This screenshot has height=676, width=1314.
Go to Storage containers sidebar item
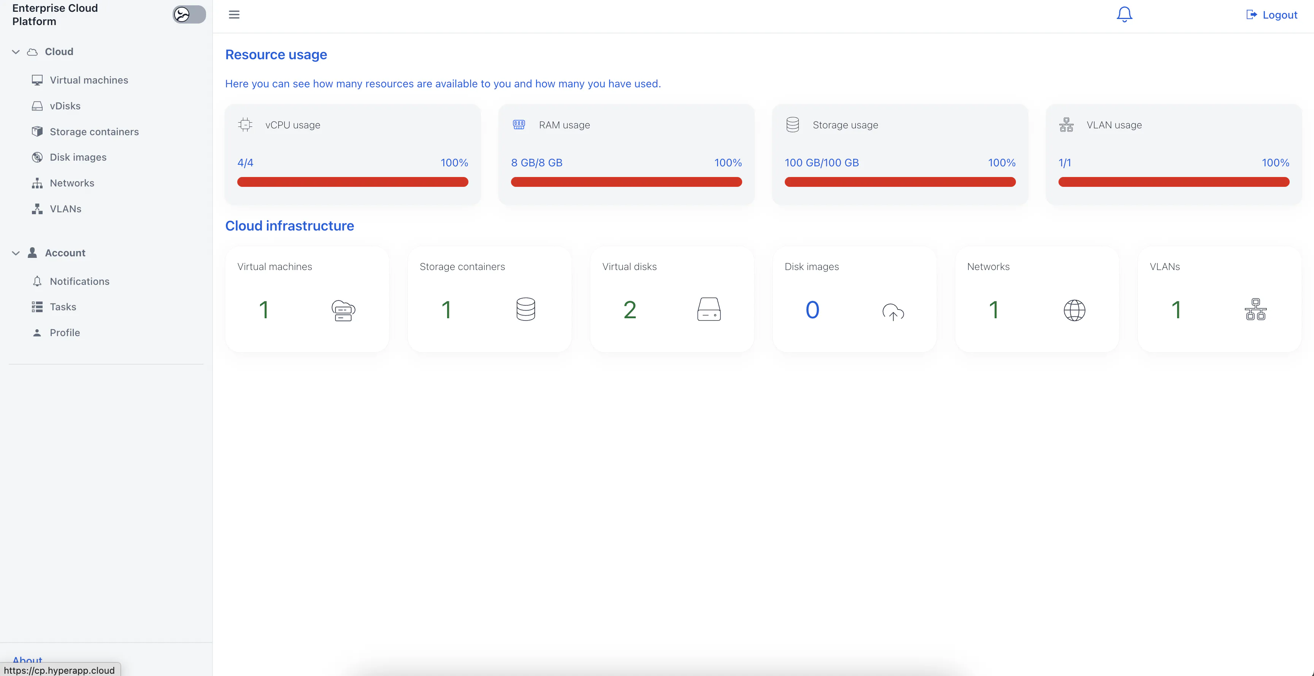click(x=94, y=131)
